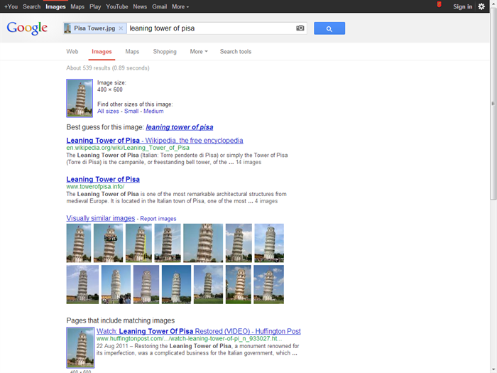Image resolution: width=497 pixels, height=373 pixels.
Task: Open the Wikipedia Leaning Tower of Pisa result
Action: [155, 141]
